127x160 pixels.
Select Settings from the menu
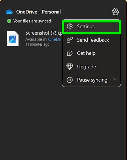pyautogui.click(x=91, y=27)
